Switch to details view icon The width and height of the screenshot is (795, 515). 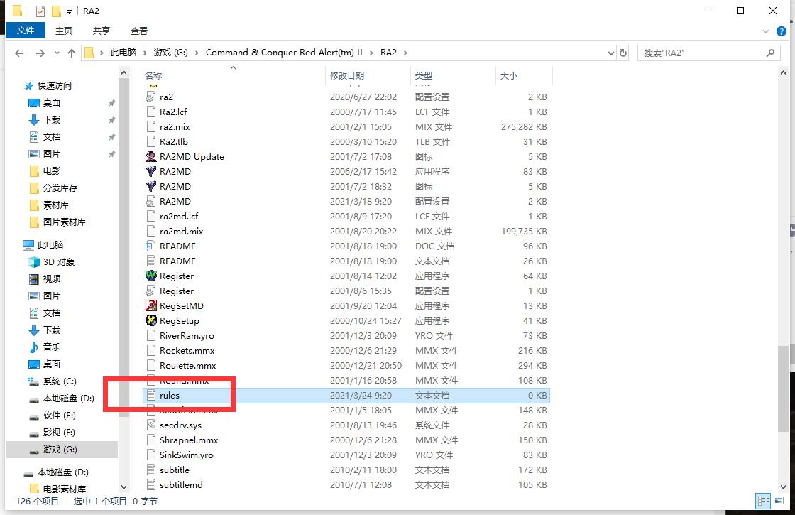(764, 501)
